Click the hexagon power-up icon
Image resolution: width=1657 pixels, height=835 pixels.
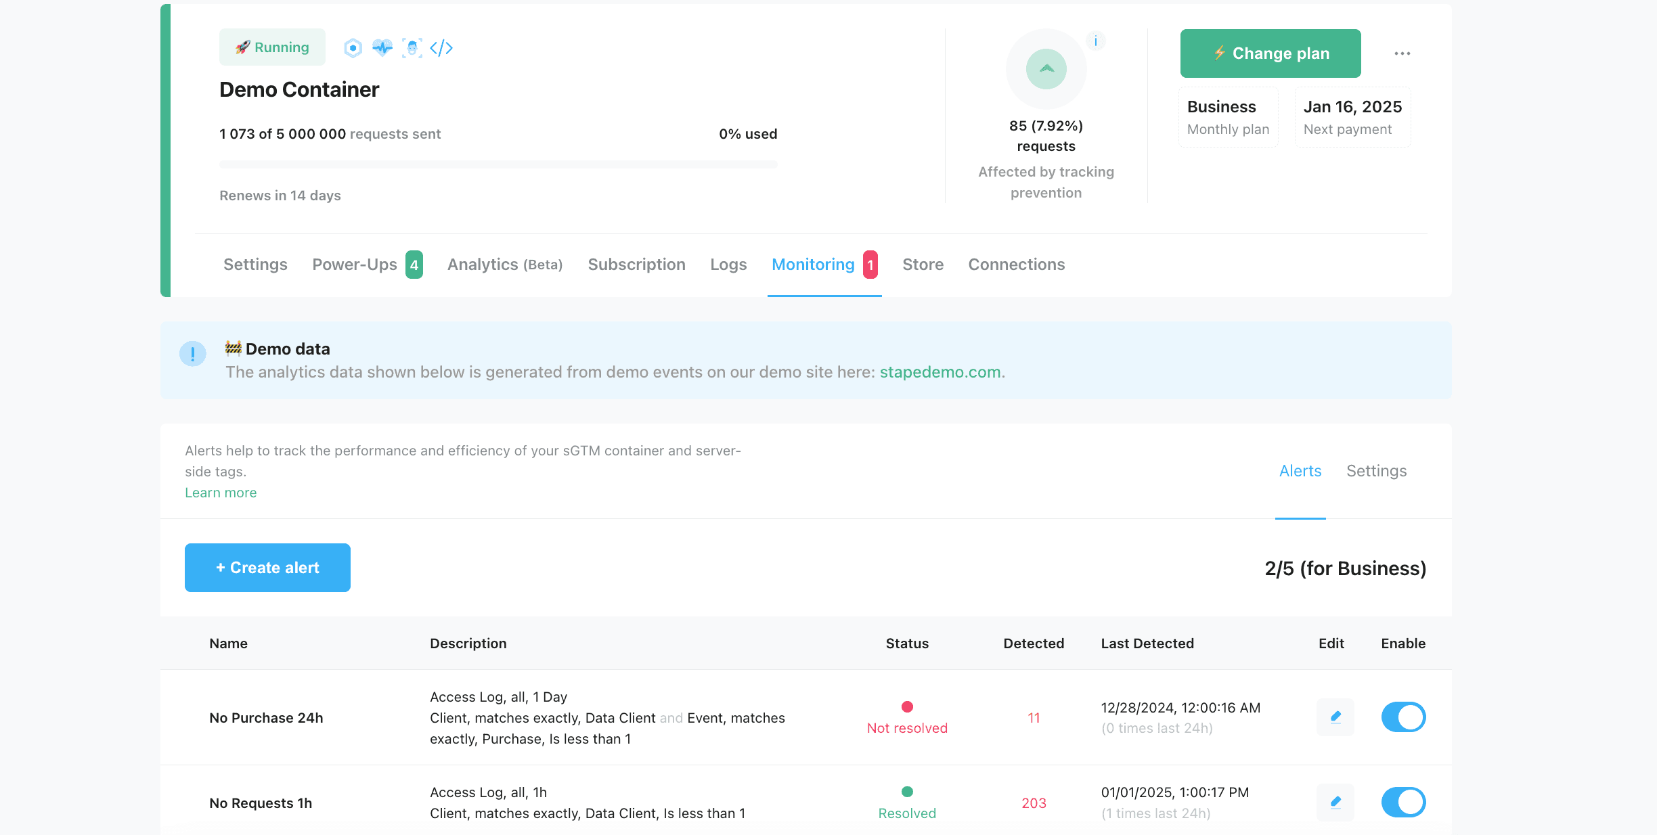click(353, 48)
